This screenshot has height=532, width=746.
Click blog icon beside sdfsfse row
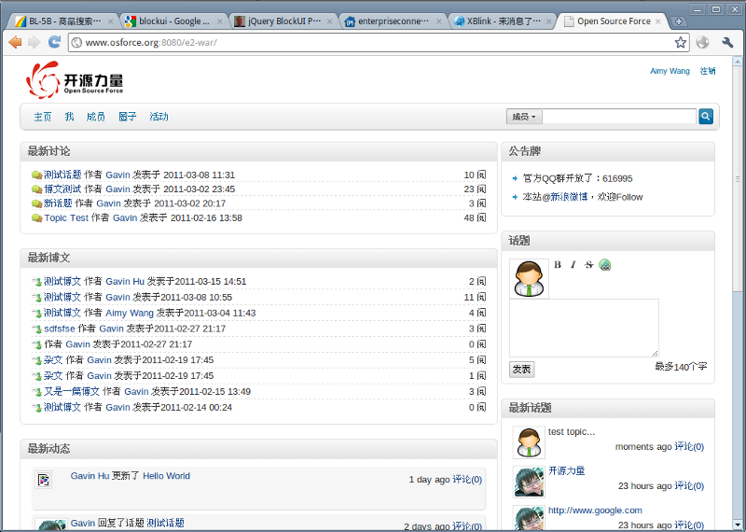36,329
